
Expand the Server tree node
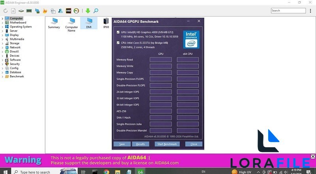[2, 31]
